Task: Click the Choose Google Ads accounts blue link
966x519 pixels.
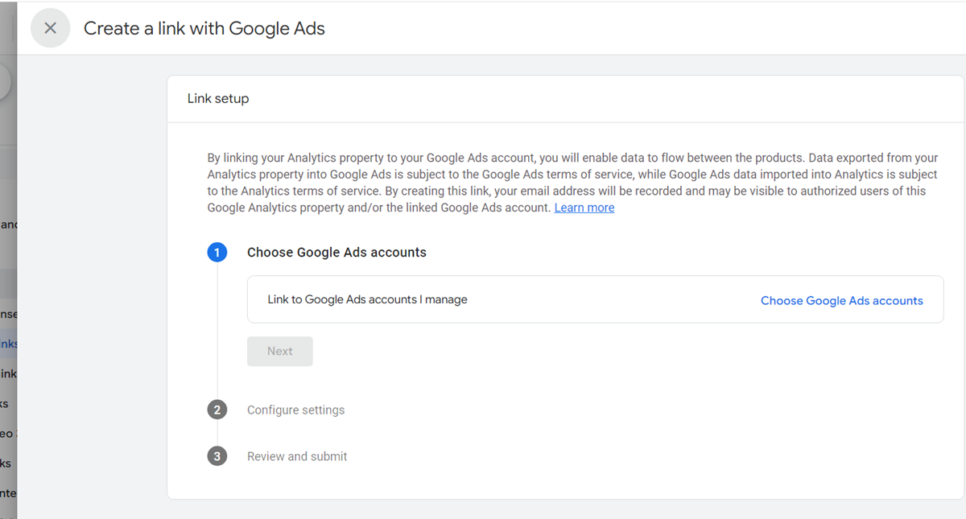Action: [842, 300]
